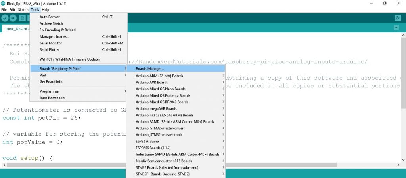Click the RandomNerdTutorials URL in the code
406x178 pixels.
[x=247, y=62]
